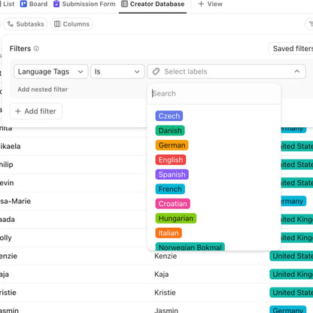
Task: Click the Germany tag in bottom row
Action: point(288,310)
